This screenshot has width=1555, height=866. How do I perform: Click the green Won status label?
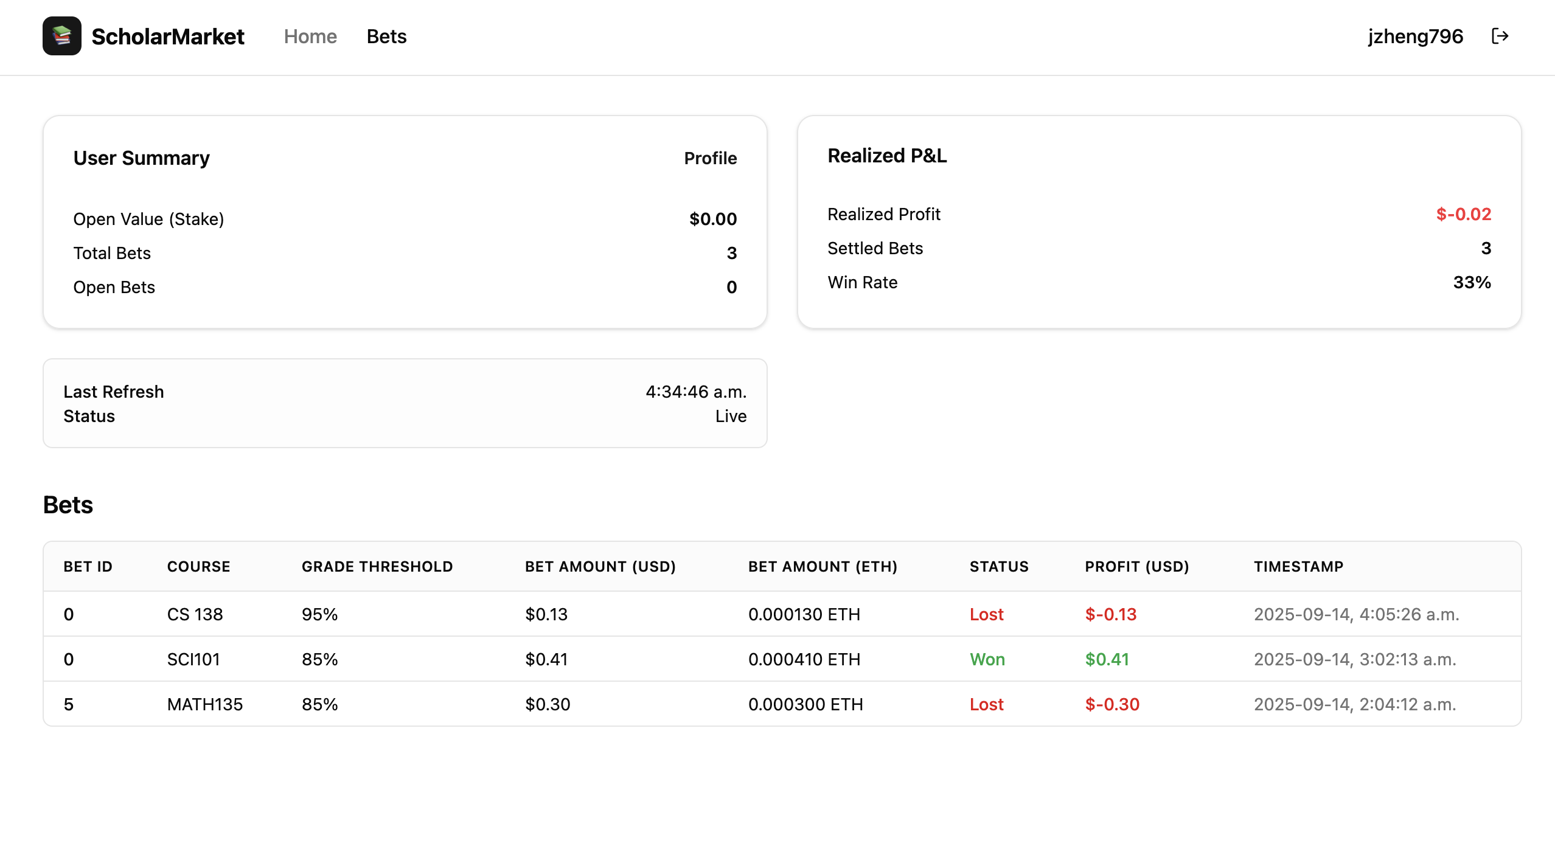(x=987, y=659)
